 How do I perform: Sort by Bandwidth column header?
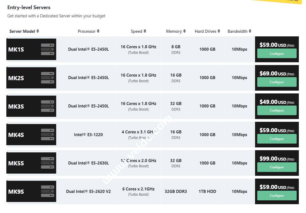239,31
